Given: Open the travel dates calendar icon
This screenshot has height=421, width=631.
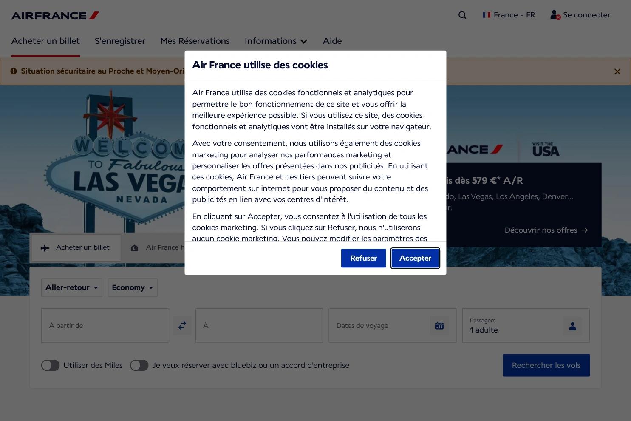Looking at the screenshot, I should [x=439, y=326].
